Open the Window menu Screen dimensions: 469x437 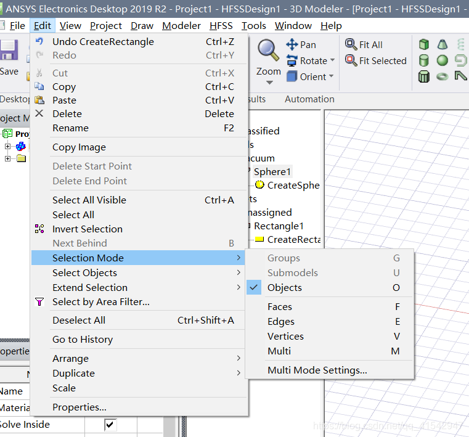tap(293, 26)
